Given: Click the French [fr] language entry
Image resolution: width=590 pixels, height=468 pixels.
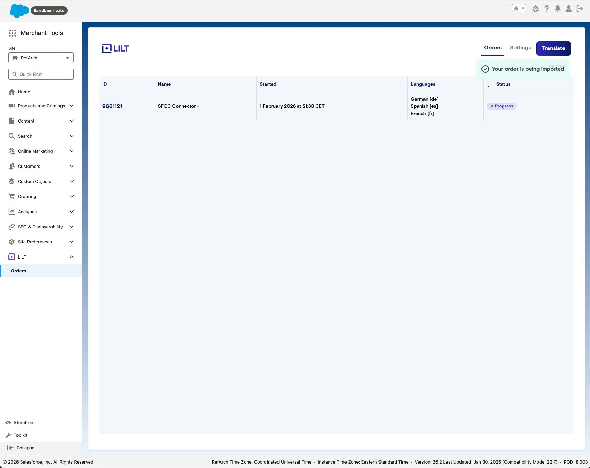Looking at the screenshot, I should (x=422, y=113).
